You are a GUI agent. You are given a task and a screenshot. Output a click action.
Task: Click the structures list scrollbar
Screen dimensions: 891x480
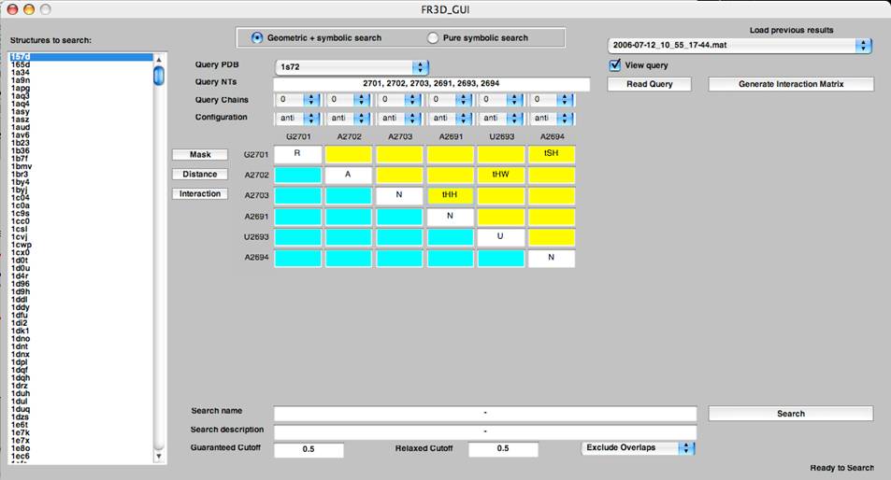coord(159,261)
